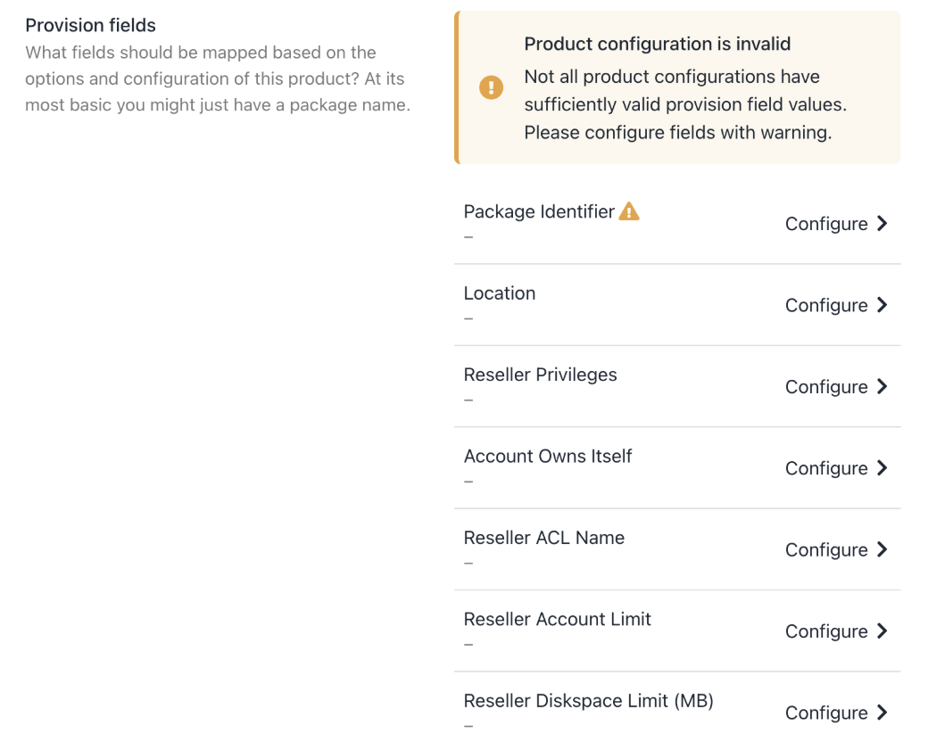Configure the Reseller ACL Name field

coord(826,550)
